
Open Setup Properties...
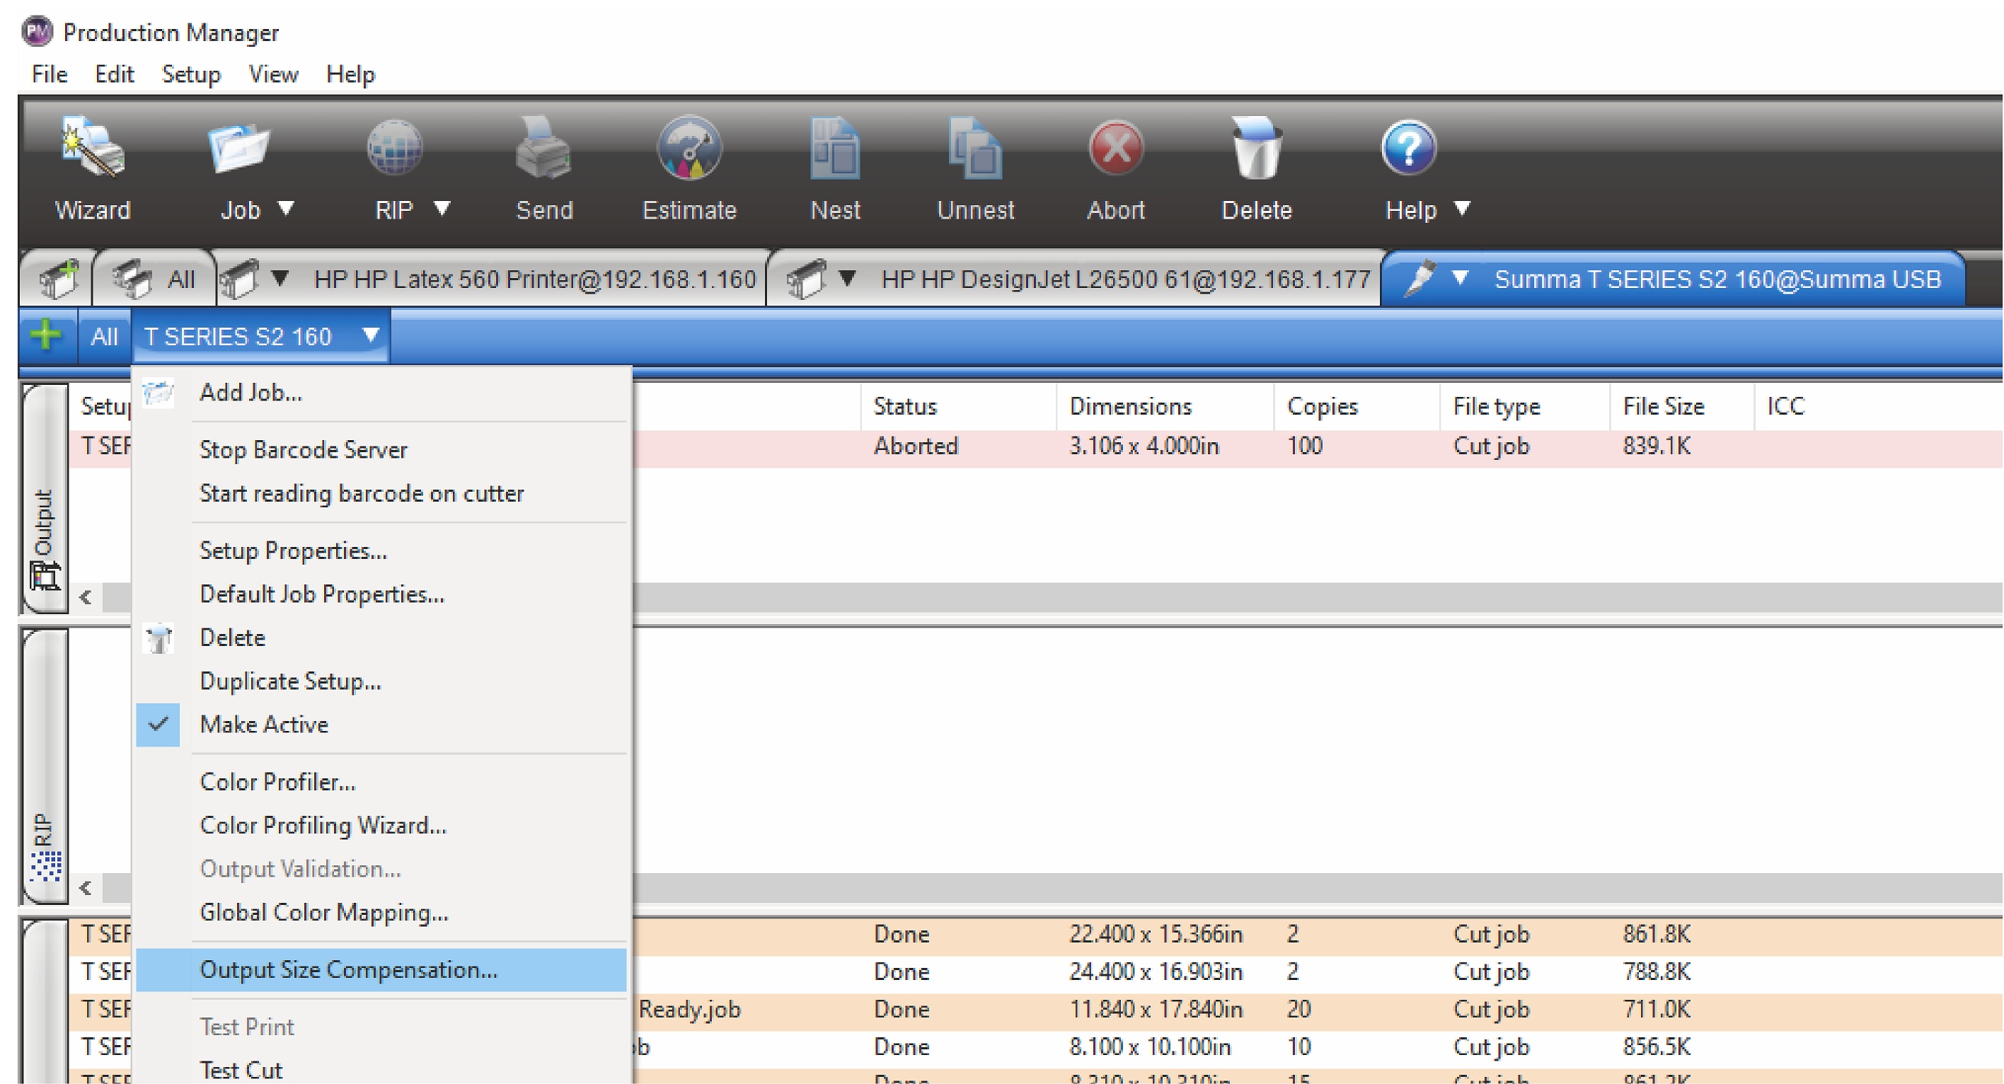(381, 550)
